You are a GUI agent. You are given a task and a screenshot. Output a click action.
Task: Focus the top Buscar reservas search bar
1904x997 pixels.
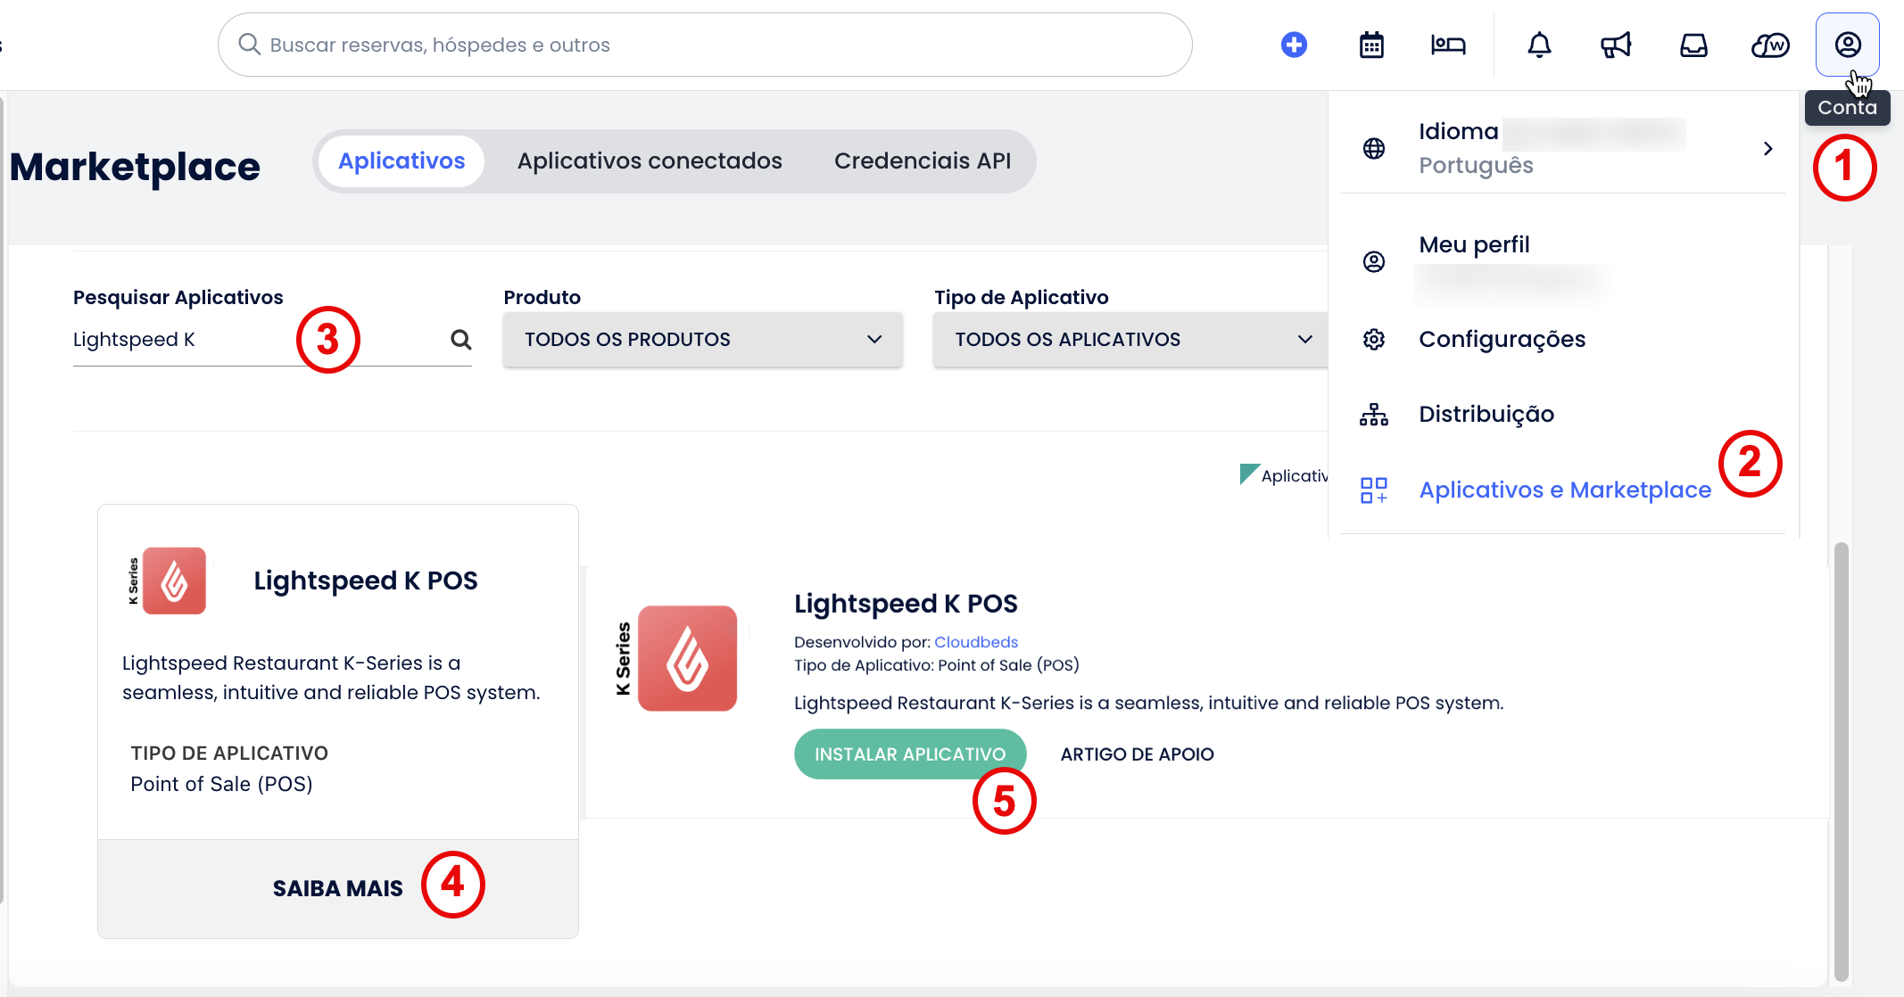[x=705, y=45]
